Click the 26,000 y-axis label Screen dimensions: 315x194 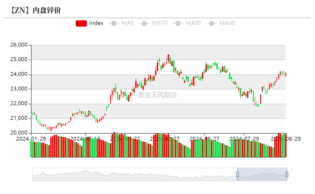[19, 45]
